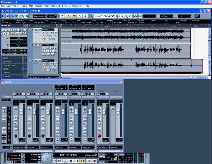Screen dimensions: 212x164
Task: Open the Normal record mode dropdown
Action: pyautogui.click(x=14, y=155)
